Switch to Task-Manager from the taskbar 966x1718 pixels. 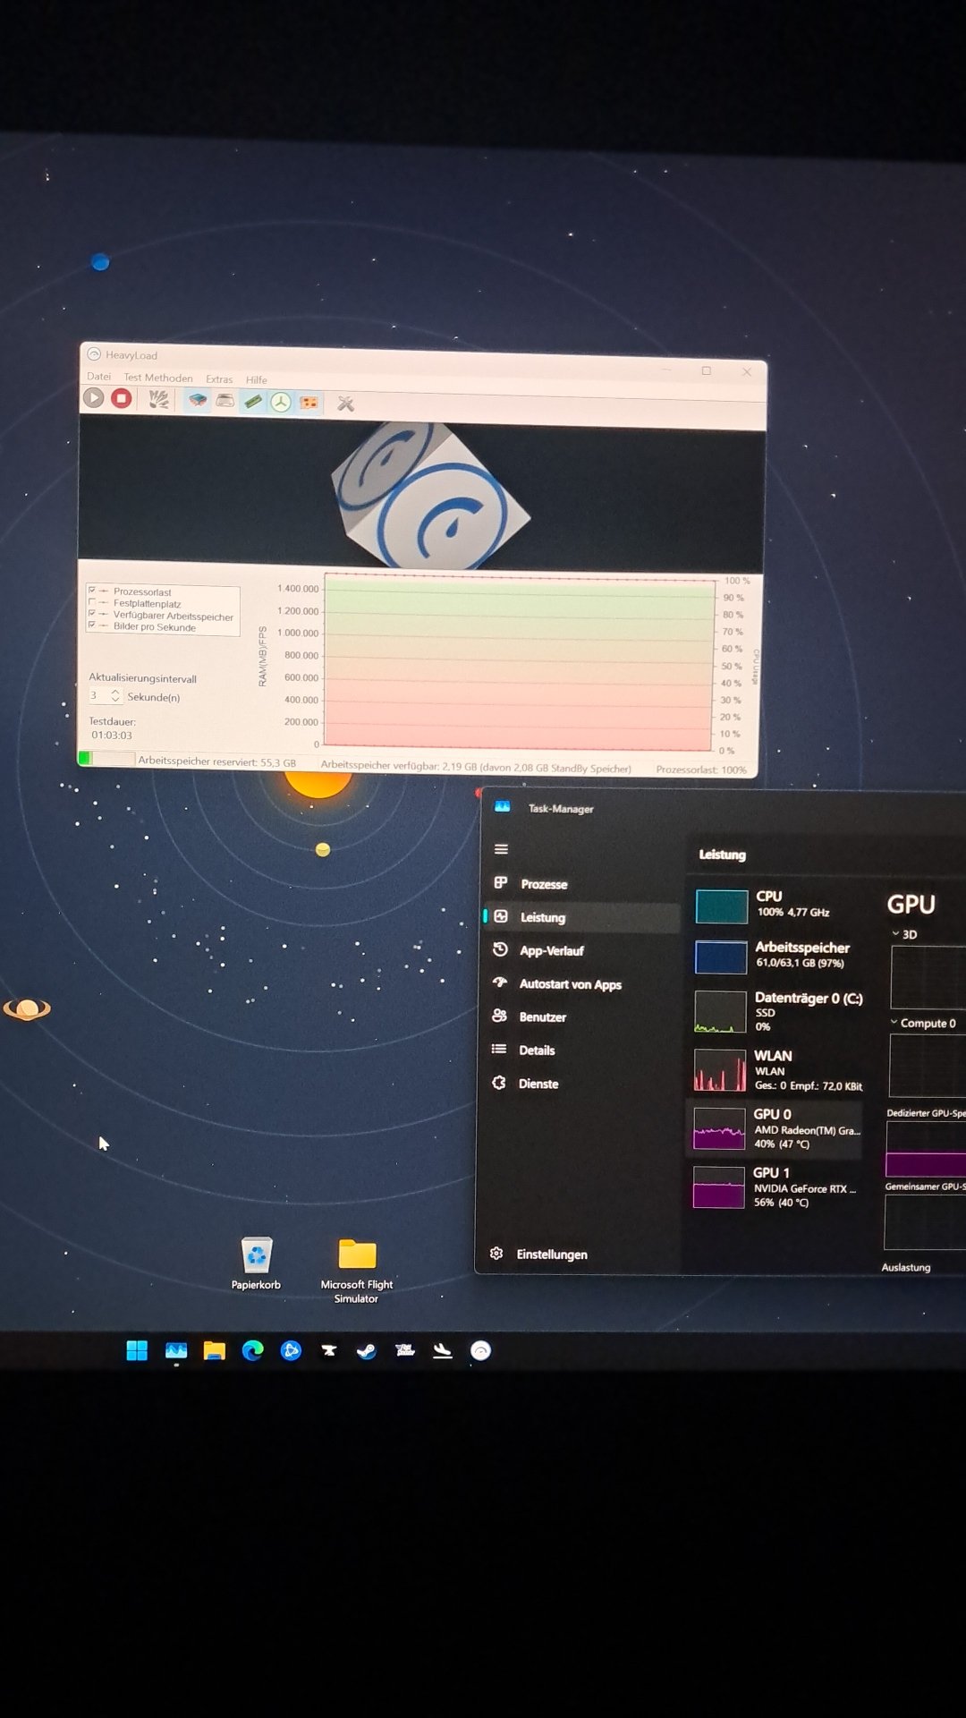(176, 1350)
